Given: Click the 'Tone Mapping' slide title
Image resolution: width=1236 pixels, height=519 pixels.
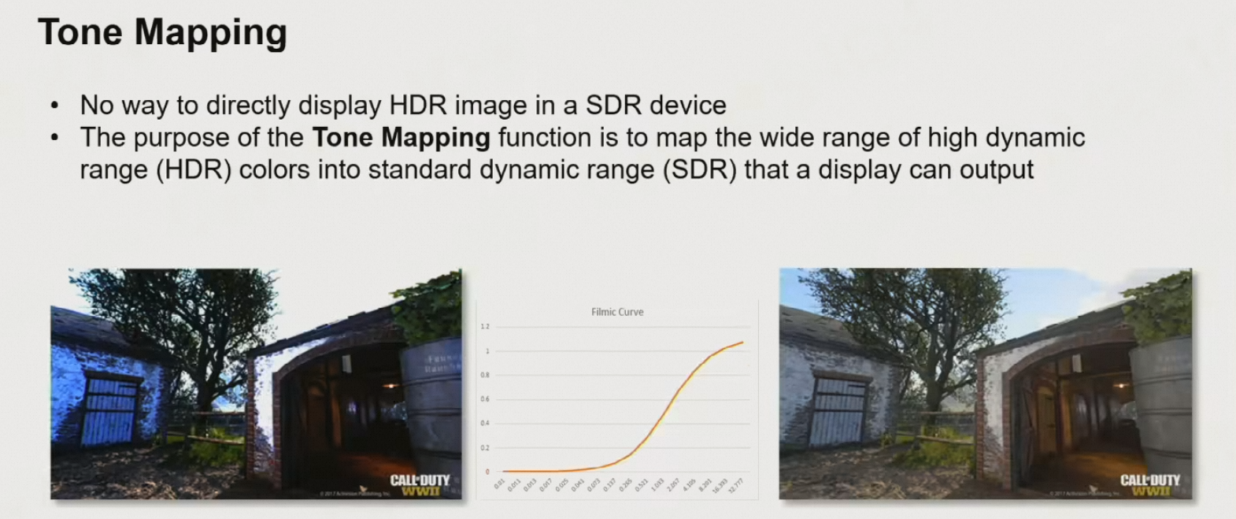Looking at the screenshot, I should click(x=162, y=33).
